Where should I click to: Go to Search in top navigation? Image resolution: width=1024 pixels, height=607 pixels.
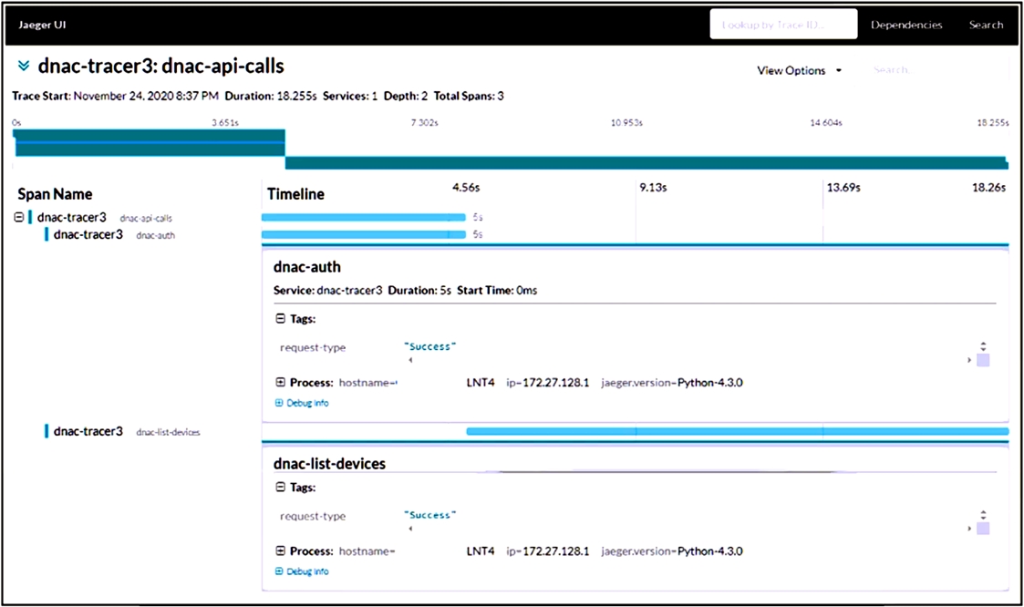[x=986, y=26]
